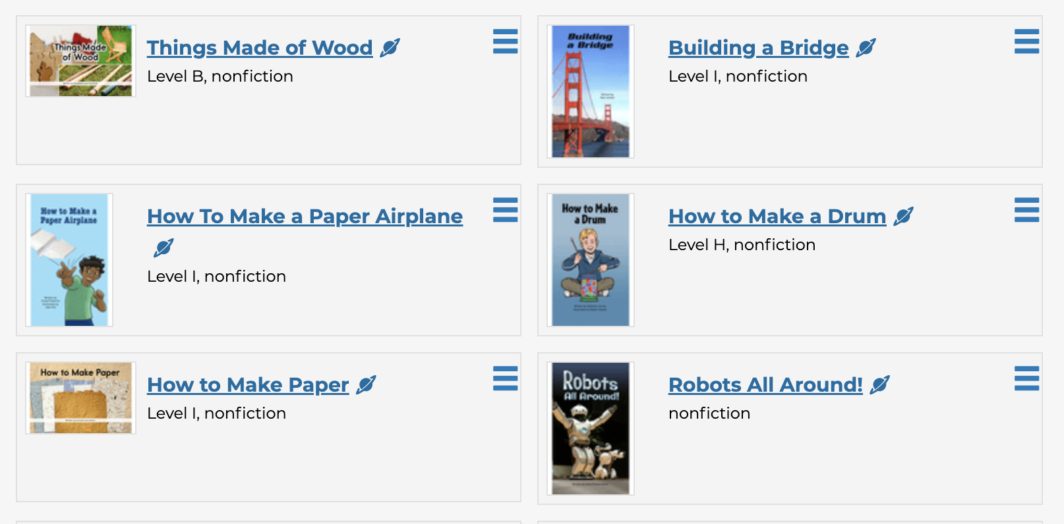Open the Robots All Around! title link

click(x=765, y=384)
